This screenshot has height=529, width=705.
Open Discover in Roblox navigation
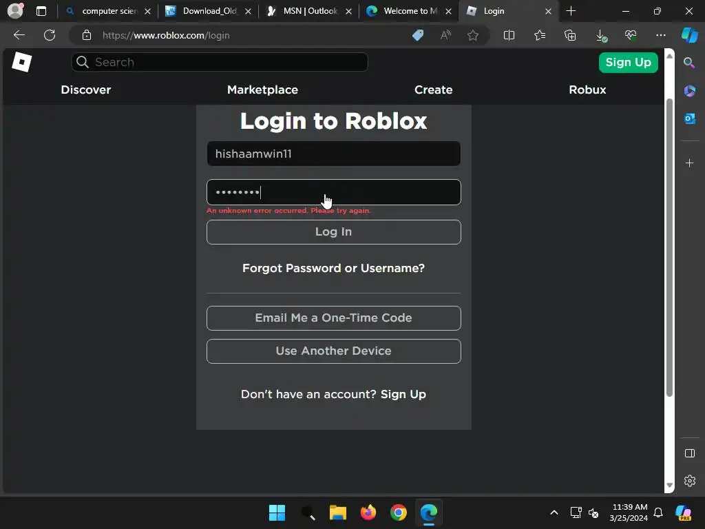86,90
